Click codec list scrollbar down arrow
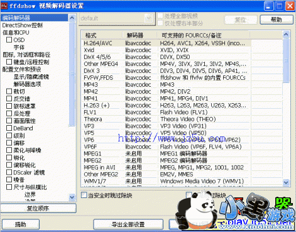296x232 pixels. (286, 182)
